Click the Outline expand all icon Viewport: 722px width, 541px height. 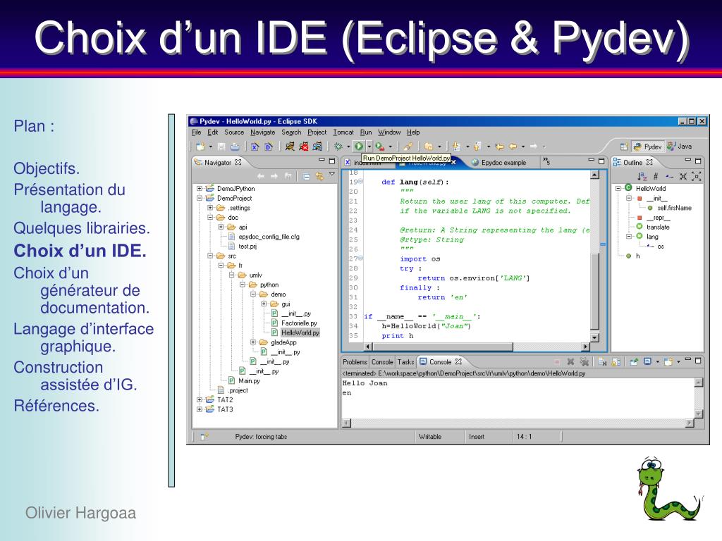tap(696, 176)
